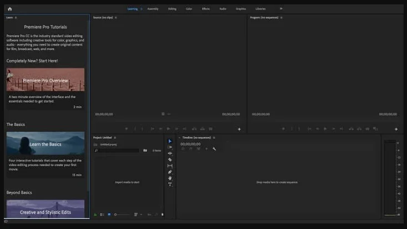Viewport: 407px width, 229px height.
Task: Add marker in the Source monitor
Action: pos(127,129)
